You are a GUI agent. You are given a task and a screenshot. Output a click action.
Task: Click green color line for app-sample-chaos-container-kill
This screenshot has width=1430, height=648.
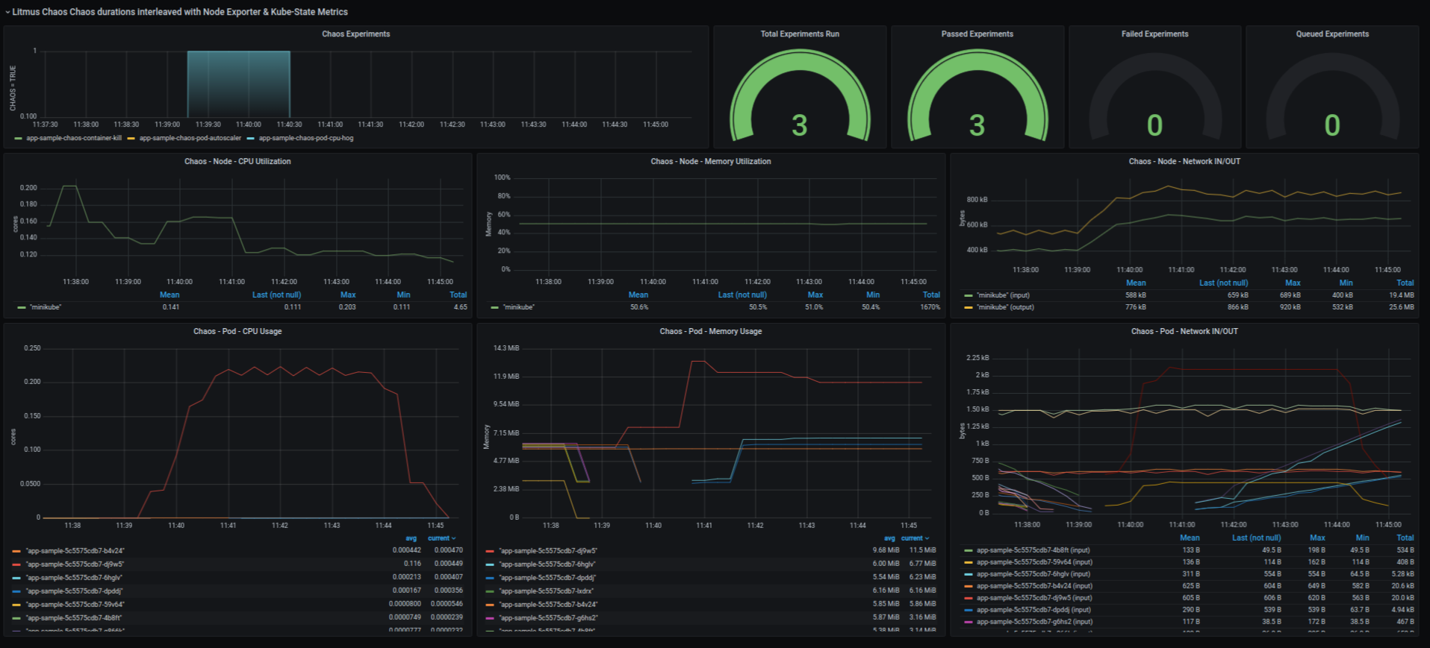(18, 139)
